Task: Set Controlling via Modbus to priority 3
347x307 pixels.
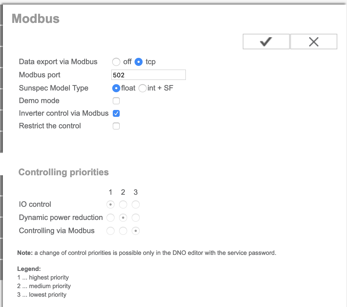Action: tap(136, 231)
